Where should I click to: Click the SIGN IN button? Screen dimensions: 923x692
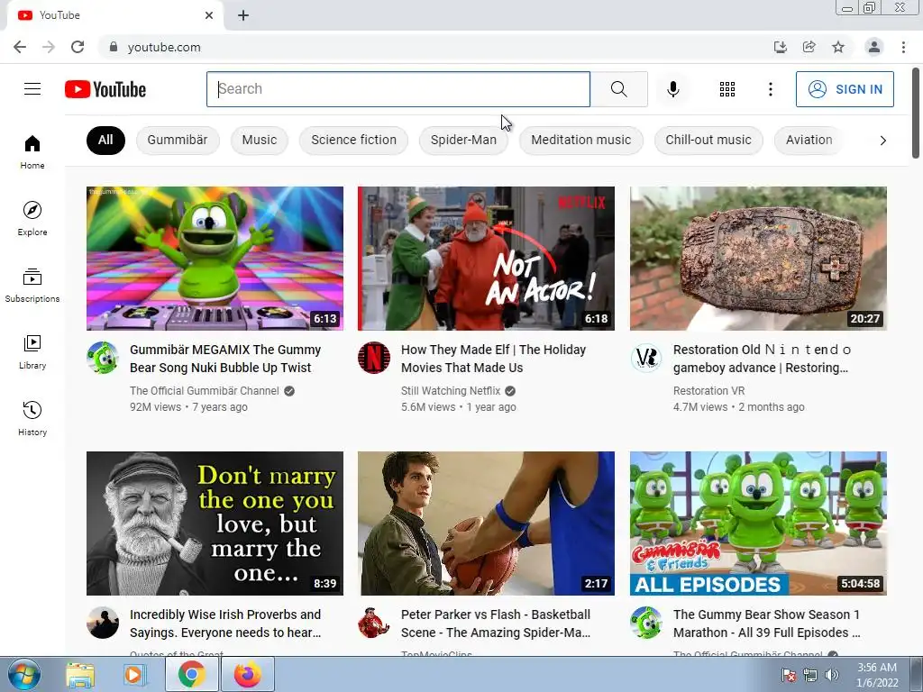[x=845, y=89]
